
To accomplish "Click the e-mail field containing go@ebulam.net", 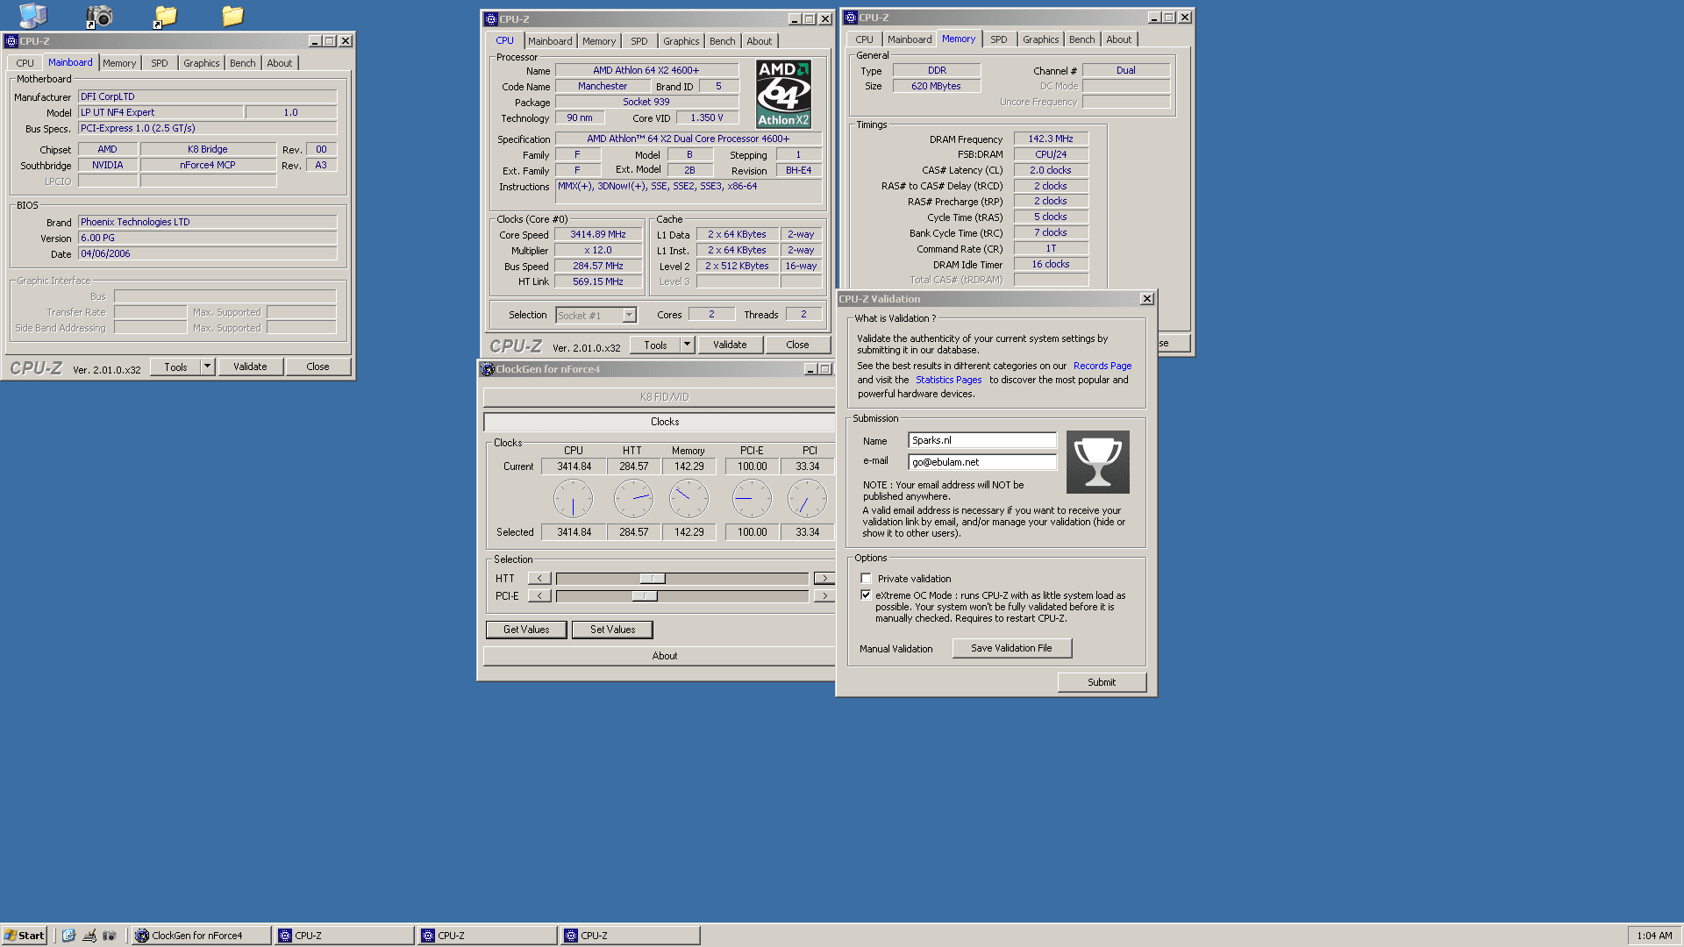I will (x=982, y=462).
